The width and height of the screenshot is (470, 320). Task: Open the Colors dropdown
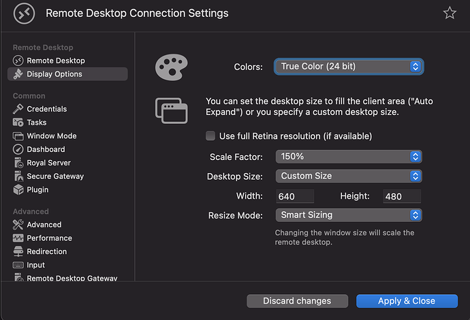coord(348,67)
